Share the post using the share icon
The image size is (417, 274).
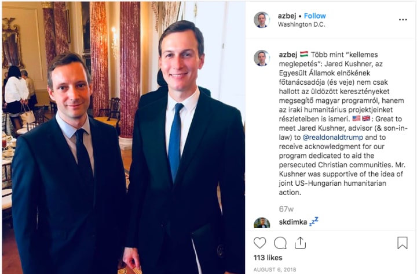[x=300, y=243]
